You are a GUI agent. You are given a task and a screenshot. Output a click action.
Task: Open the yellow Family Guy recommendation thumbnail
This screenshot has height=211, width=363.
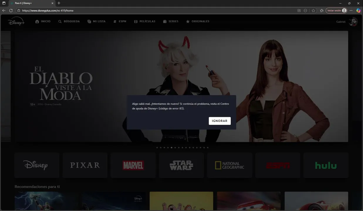click(x=181, y=201)
